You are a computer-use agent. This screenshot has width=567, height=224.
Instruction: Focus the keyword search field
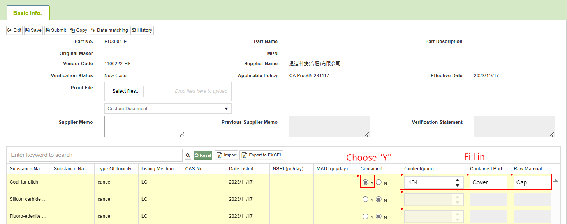[95, 155]
